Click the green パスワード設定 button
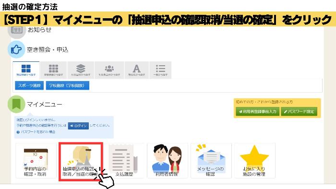Screen dimensions: 336x189 tap(299, 111)
